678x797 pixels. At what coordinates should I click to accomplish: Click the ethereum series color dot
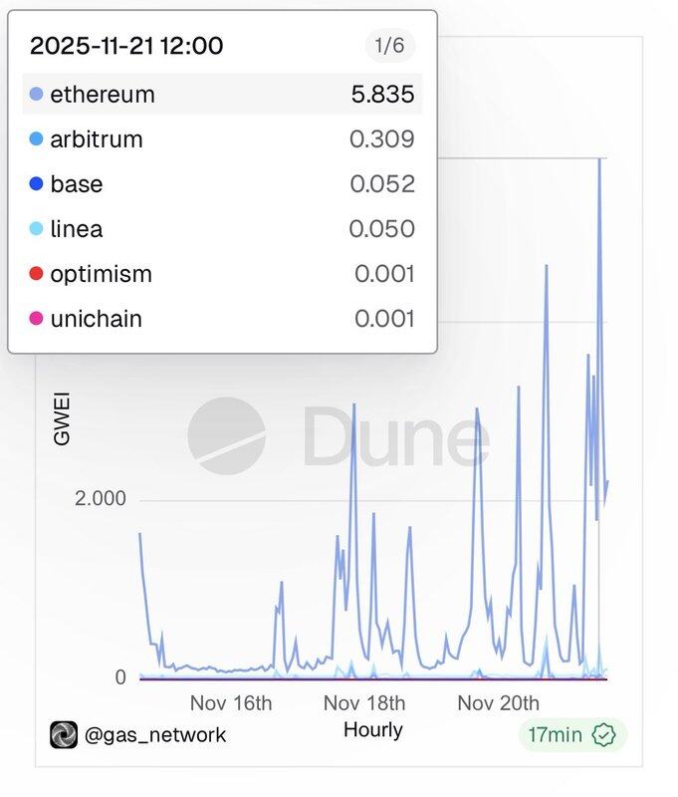pyautogui.click(x=37, y=95)
